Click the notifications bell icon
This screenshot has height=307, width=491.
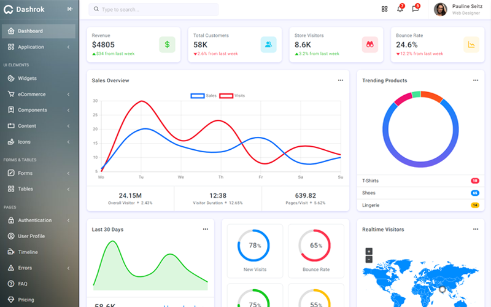tap(400, 9)
